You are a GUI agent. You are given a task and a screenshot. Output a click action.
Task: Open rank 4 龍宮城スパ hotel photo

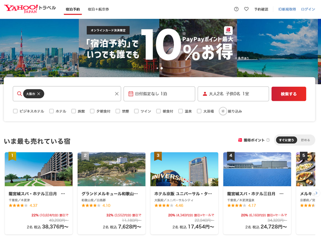coord(257,169)
